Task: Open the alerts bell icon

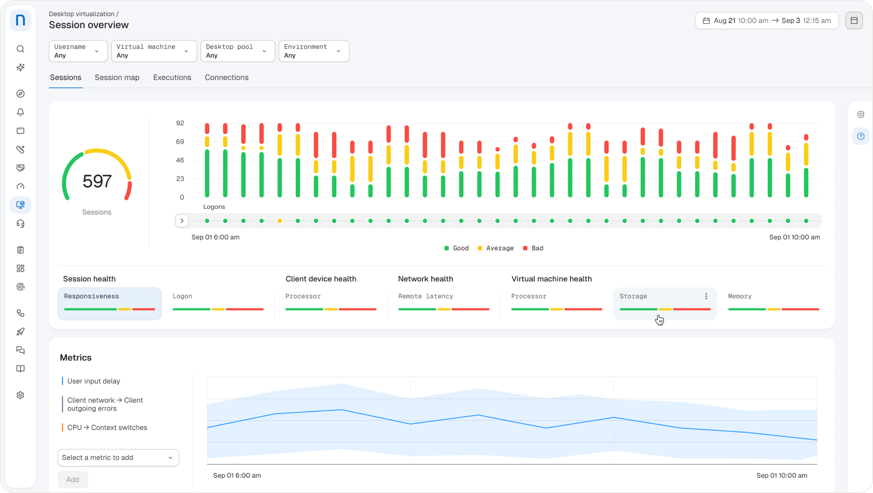Action: coord(20,112)
